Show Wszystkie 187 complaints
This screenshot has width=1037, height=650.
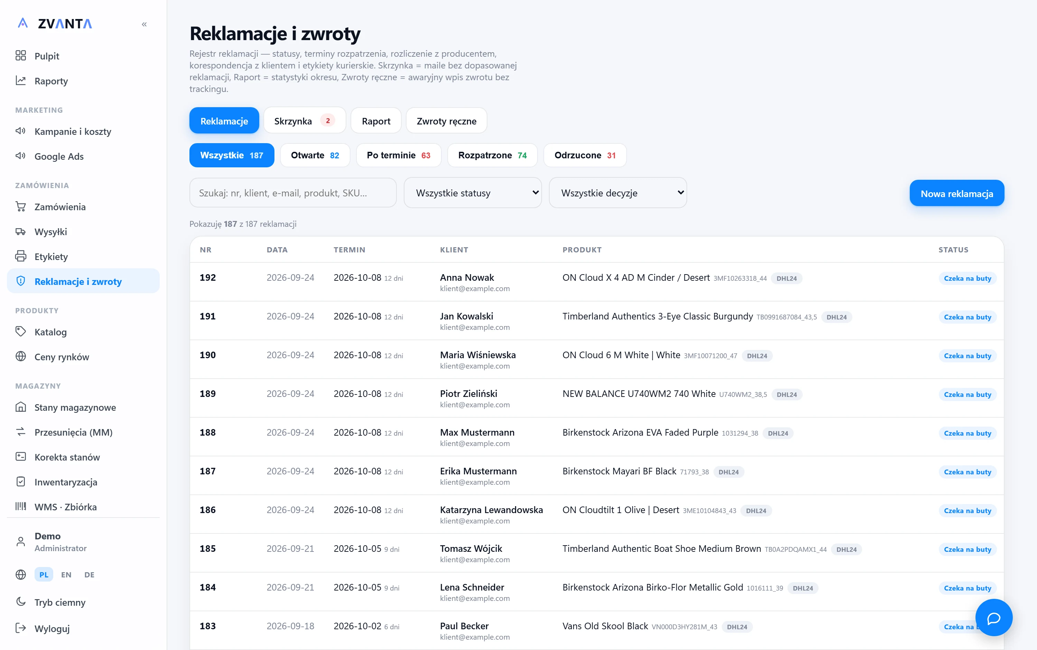(x=232, y=155)
